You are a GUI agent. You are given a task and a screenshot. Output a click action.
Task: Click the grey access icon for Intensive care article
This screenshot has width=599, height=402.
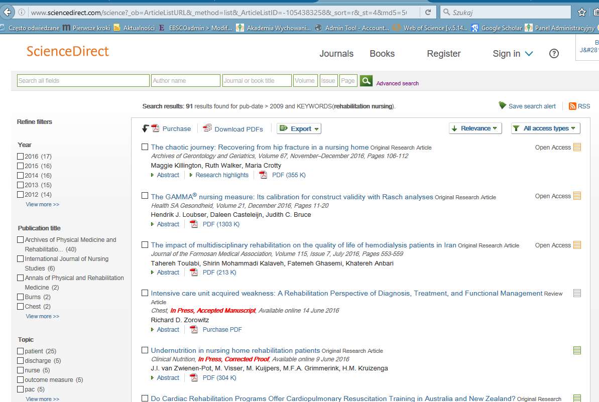[x=577, y=293]
